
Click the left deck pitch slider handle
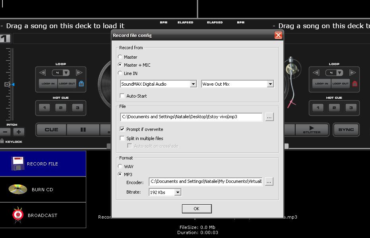pyautogui.click(x=8, y=84)
